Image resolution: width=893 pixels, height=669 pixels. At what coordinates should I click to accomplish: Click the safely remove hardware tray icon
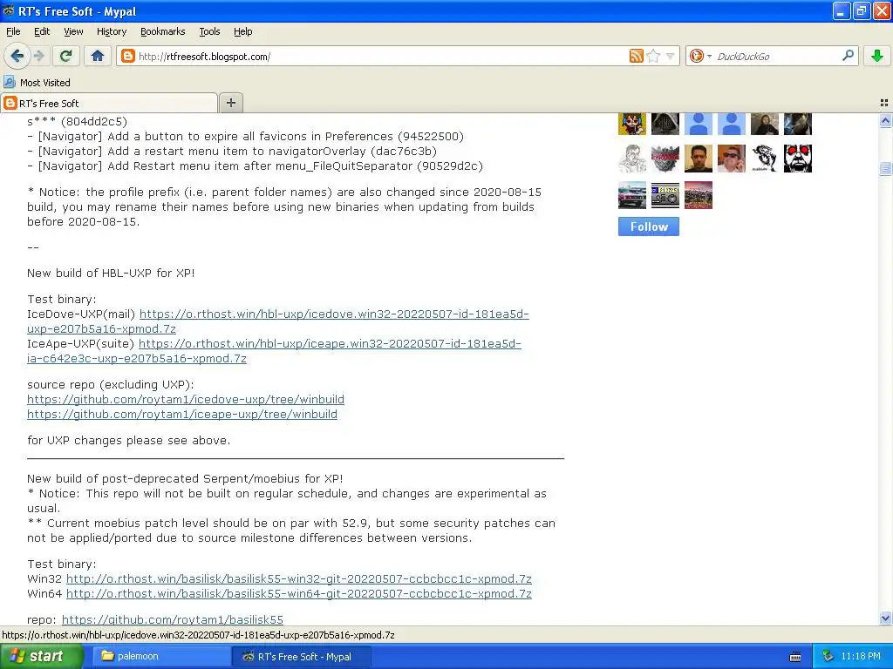pyautogui.click(x=828, y=656)
